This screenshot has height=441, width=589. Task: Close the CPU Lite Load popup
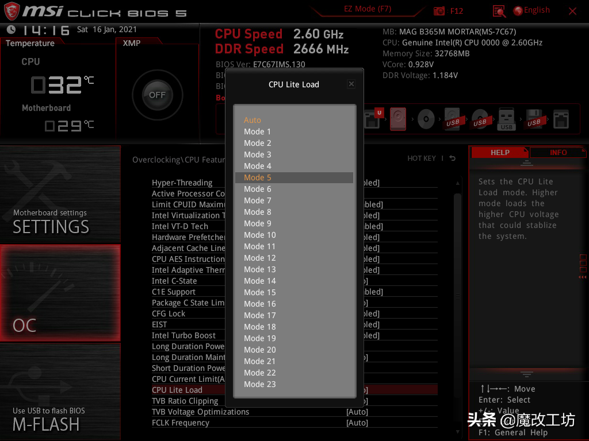(351, 84)
